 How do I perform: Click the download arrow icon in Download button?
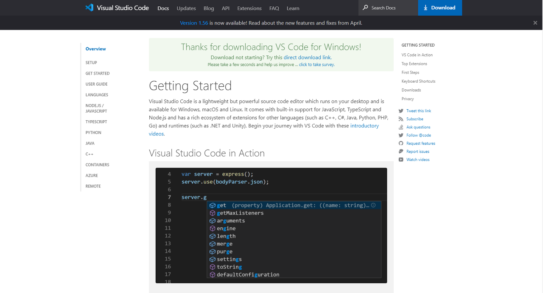pos(425,8)
